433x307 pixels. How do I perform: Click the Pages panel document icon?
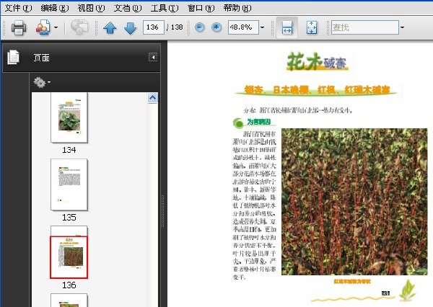13,57
